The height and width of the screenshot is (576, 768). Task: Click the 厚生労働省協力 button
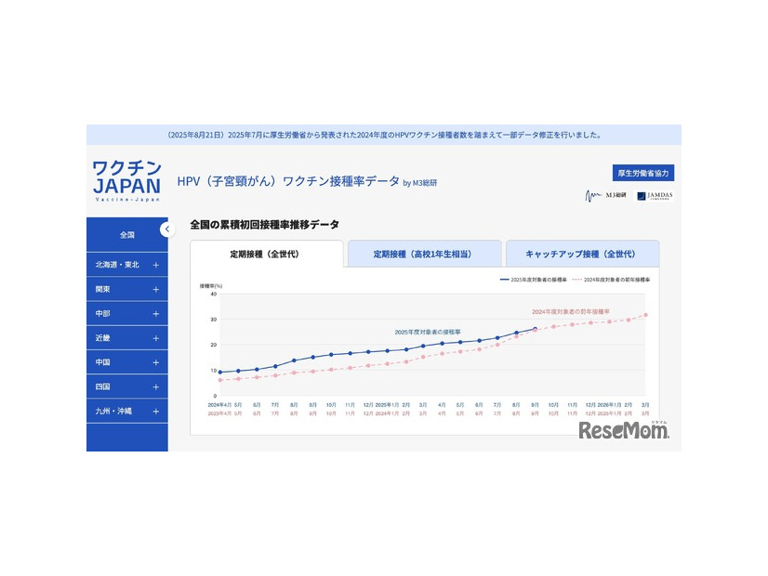pyautogui.click(x=643, y=173)
